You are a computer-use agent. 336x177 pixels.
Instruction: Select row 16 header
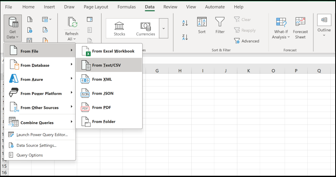tap(4, 173)
